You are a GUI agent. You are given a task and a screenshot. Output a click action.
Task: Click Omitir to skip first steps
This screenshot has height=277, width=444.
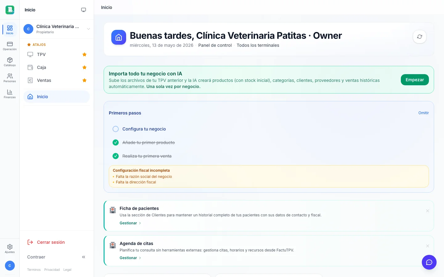tap(424, 113)
